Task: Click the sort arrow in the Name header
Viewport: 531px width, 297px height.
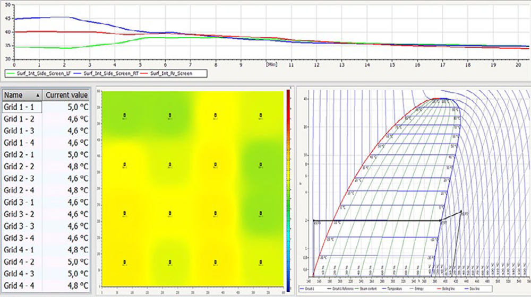Action: 38,95
